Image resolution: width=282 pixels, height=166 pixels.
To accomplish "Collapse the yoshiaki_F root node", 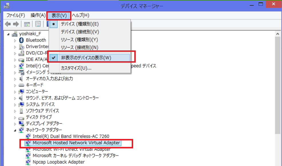I will click(8, 34).
